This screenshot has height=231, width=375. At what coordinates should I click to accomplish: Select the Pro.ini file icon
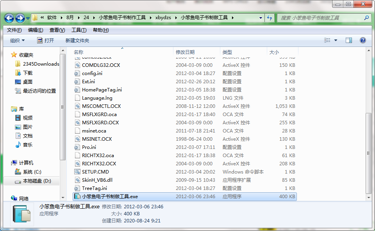[x=77, y=147]
